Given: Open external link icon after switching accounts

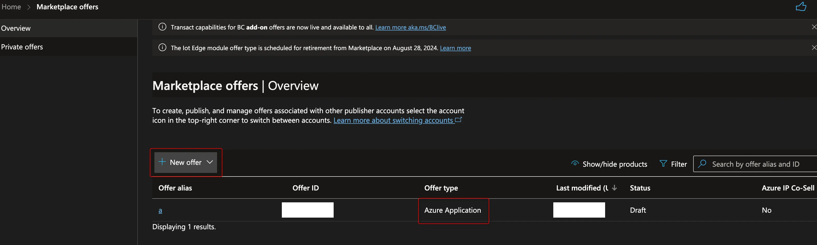Looking at the screenshot, I should point(458,120).
